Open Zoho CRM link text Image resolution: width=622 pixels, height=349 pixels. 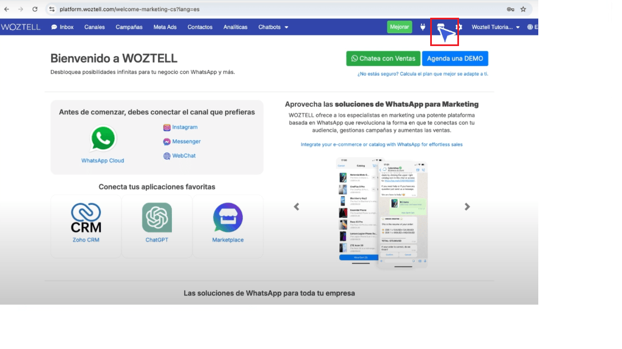click(86, 240)
